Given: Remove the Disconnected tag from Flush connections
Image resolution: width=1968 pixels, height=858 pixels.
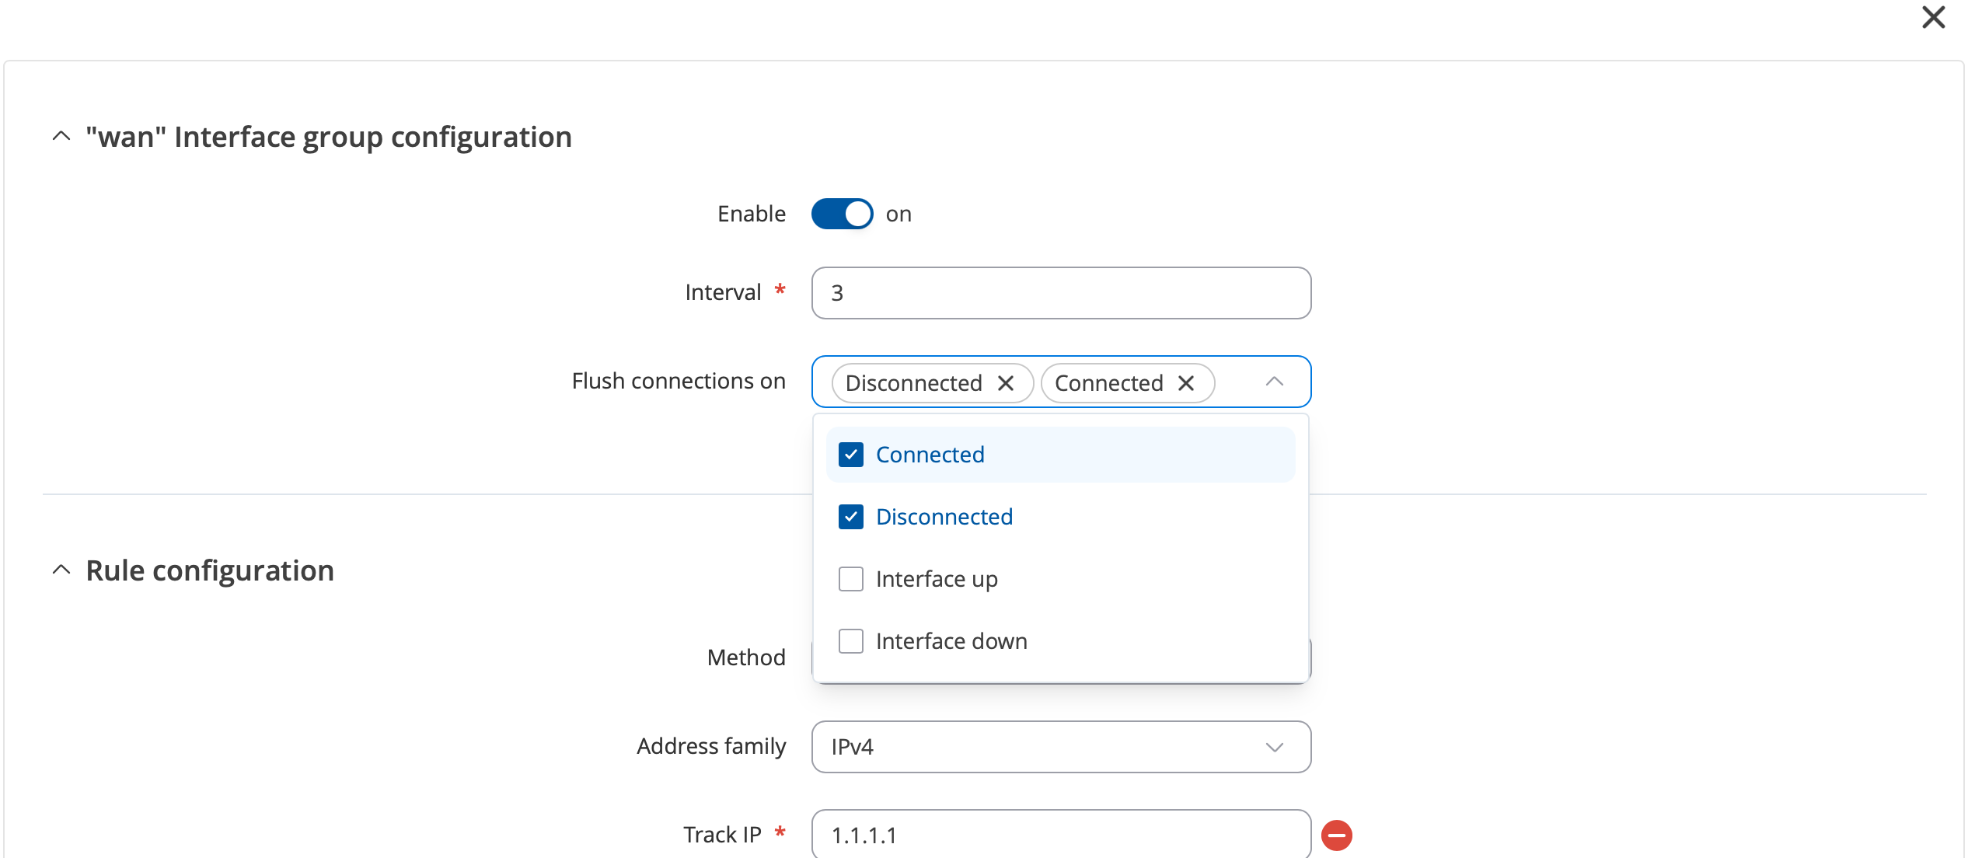Looking at the screenshot, I should click(1005, 383).
